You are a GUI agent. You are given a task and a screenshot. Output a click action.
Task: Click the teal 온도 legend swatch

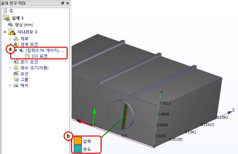pos(78,148)
